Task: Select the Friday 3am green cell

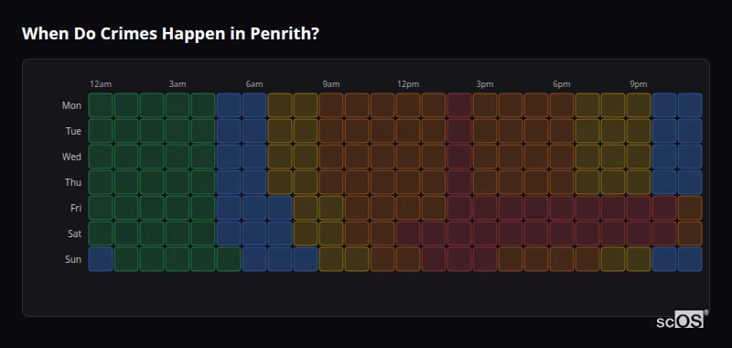Action: tap(178, 208)
